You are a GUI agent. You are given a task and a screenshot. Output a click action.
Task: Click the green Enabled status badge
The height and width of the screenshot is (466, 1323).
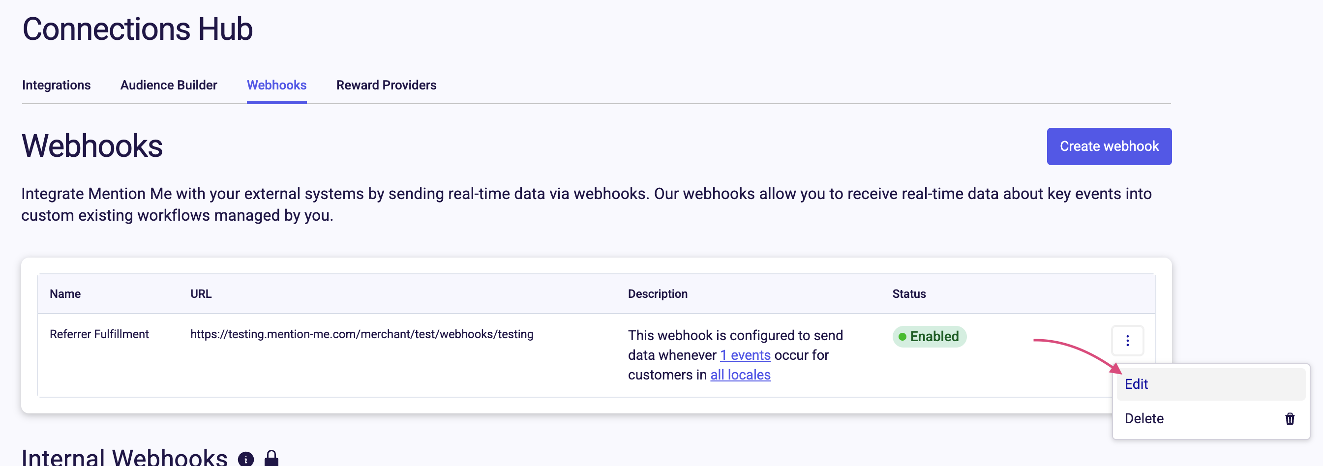point(929,337)
